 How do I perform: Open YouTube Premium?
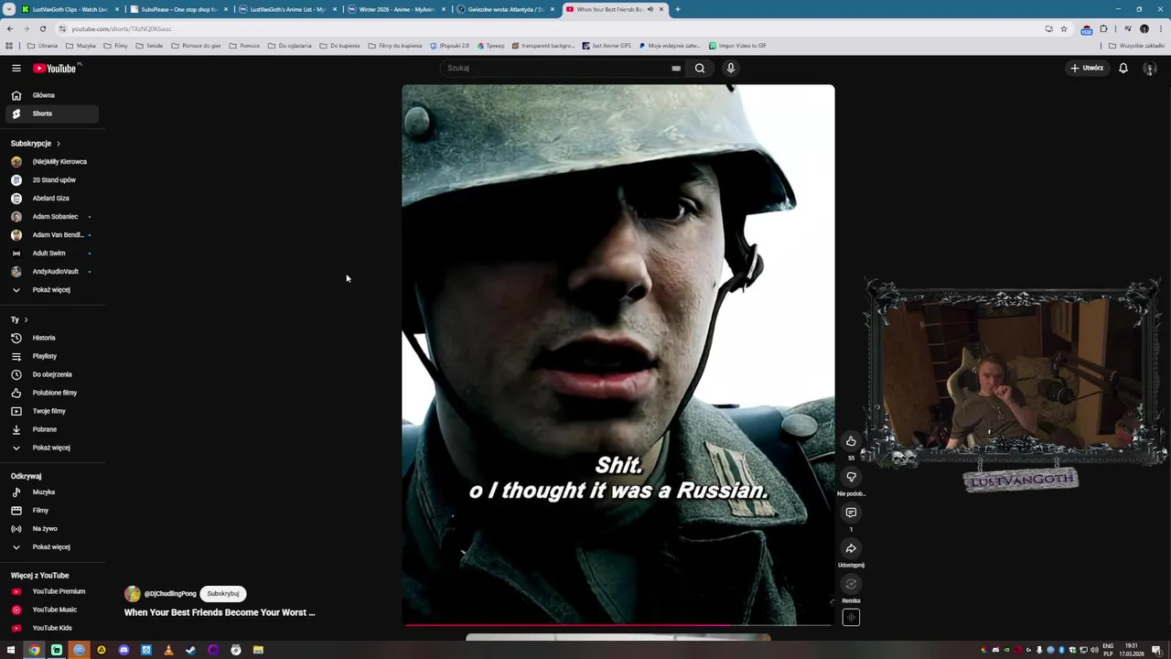point(50,591)
